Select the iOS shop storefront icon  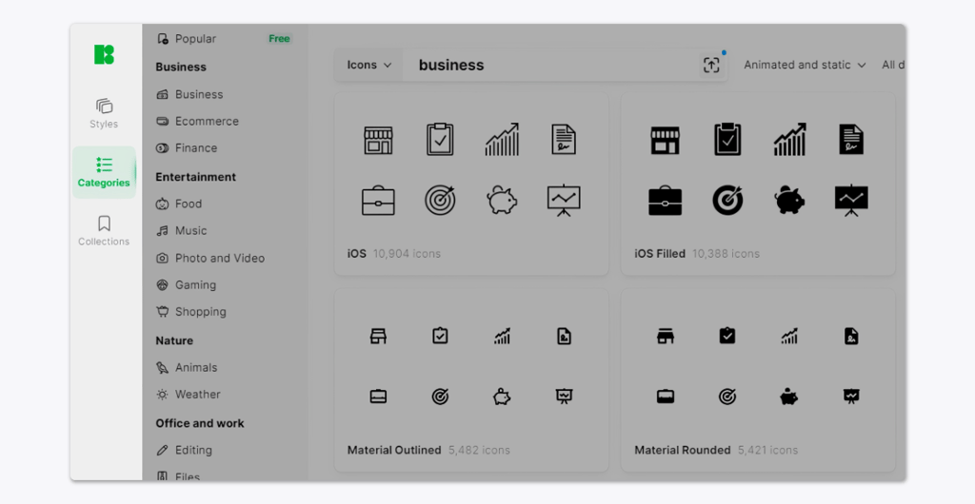pos(378,141)
